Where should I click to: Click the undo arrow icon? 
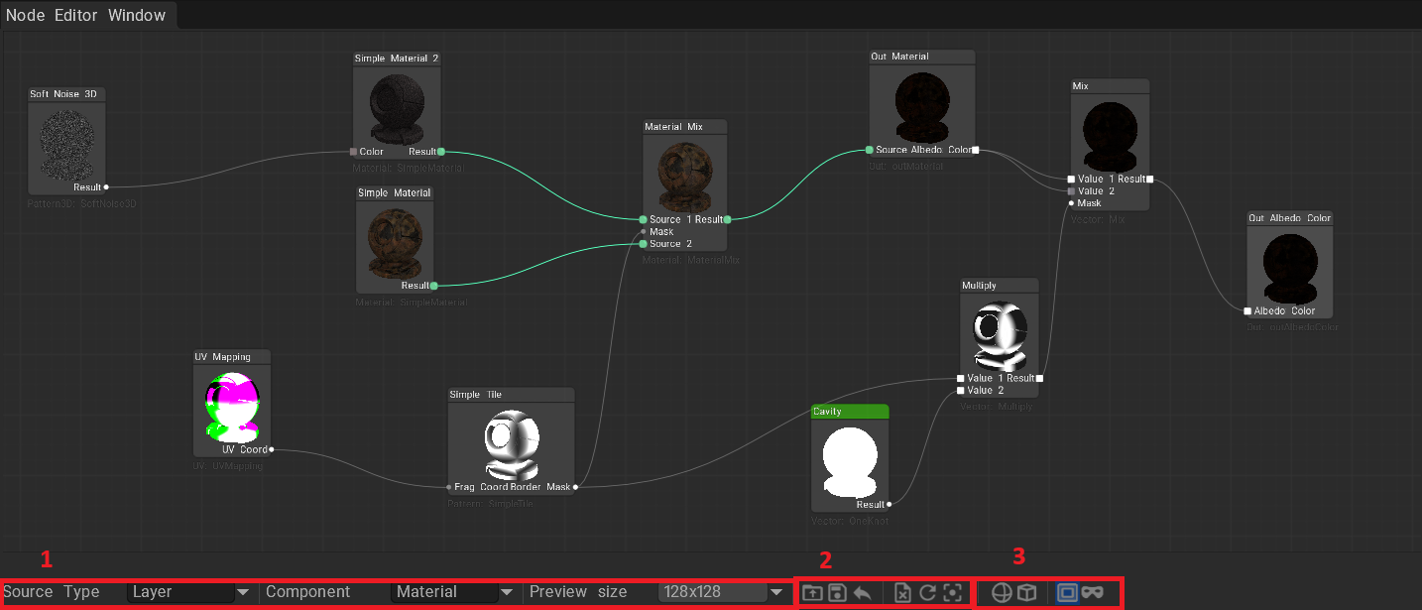(863, 592)
